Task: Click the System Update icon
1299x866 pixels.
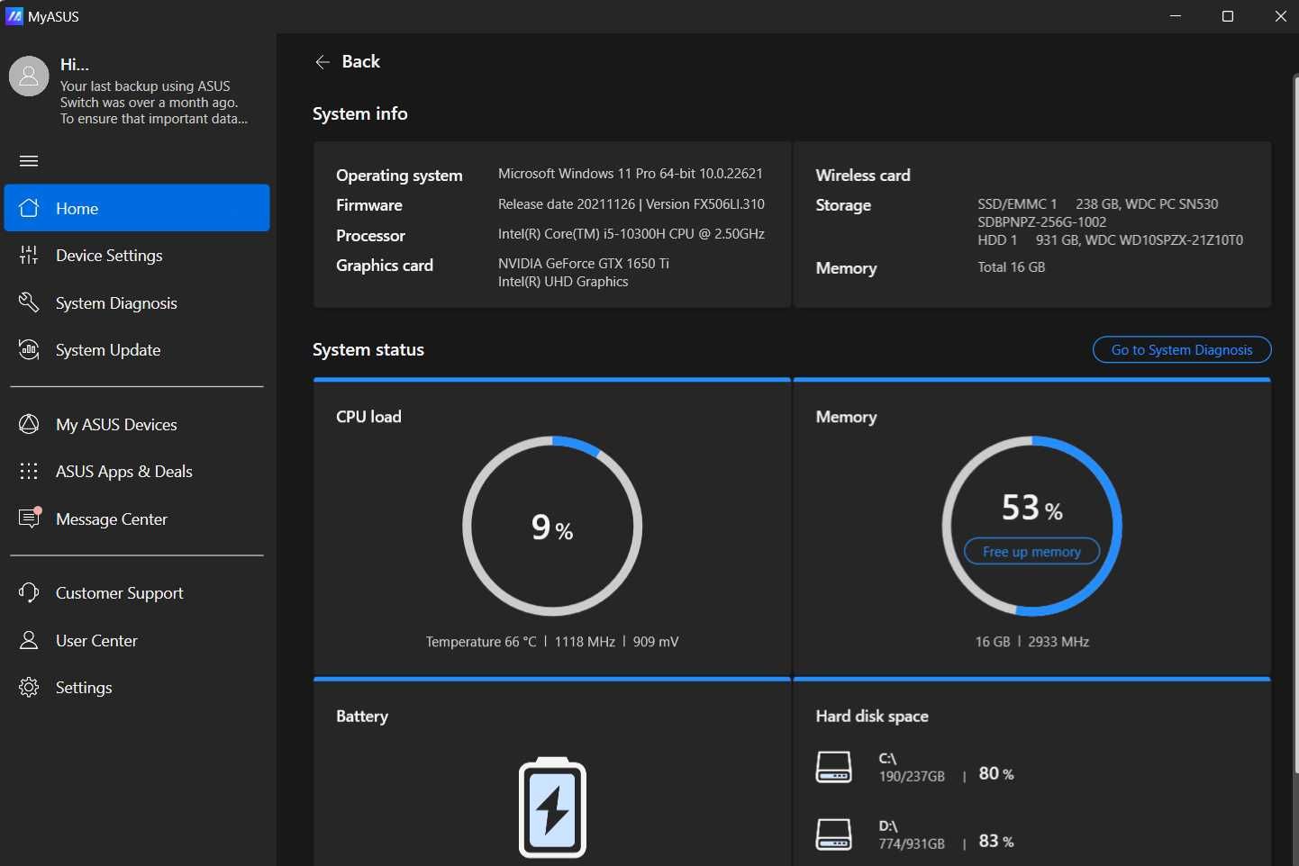Action: [x=29, y=350]
